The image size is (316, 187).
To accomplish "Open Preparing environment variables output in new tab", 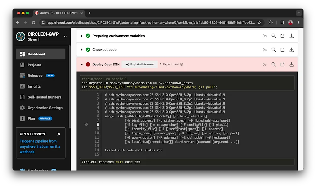I will click(x=283, y=36).
